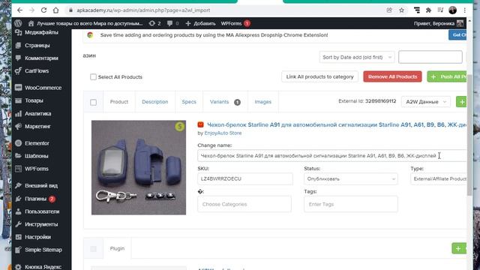Go back in browser history

[20, 10]
